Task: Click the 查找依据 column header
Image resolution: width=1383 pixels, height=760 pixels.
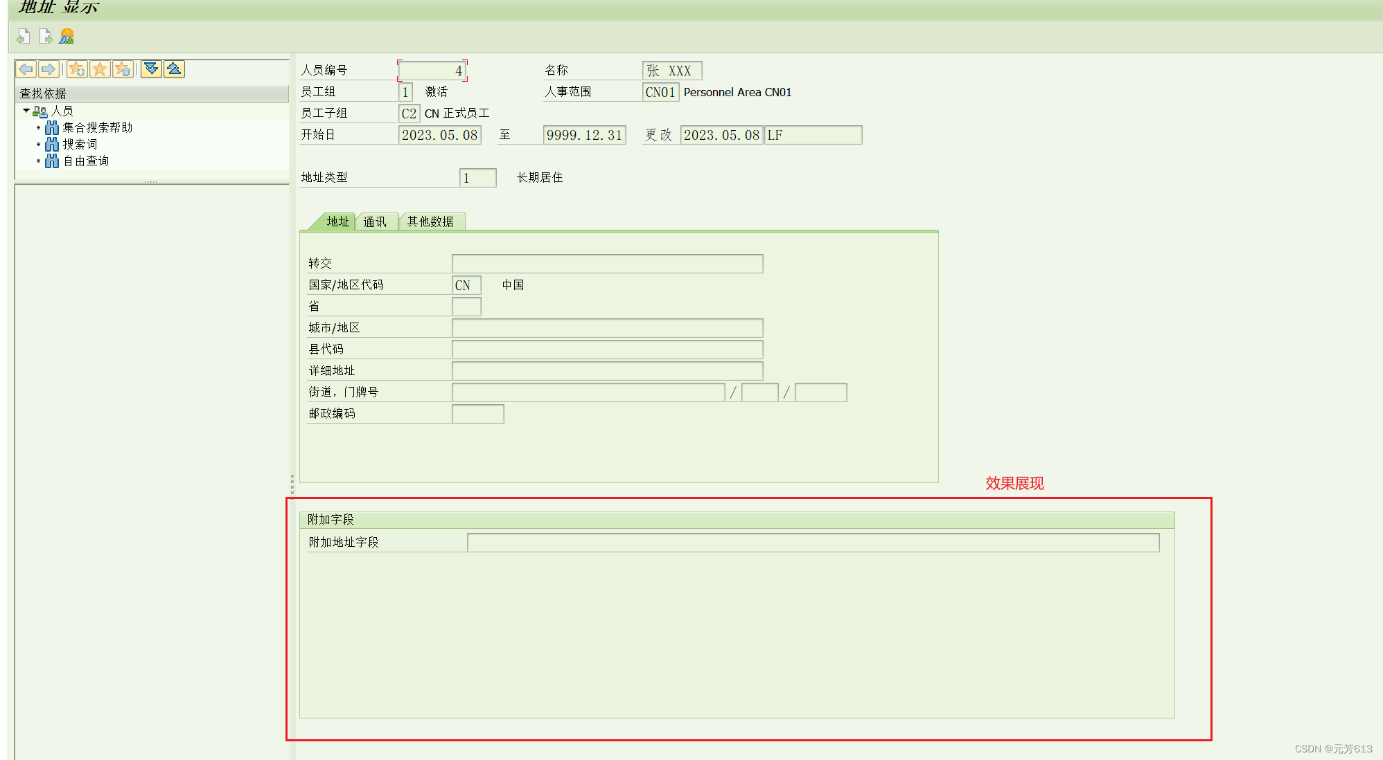Action: click(x=152, y=93)
